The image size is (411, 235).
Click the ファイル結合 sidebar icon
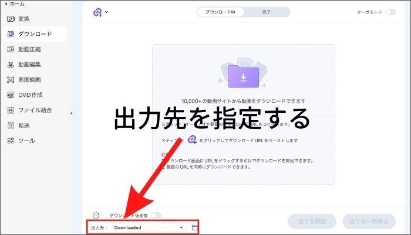tap(11, 110)
